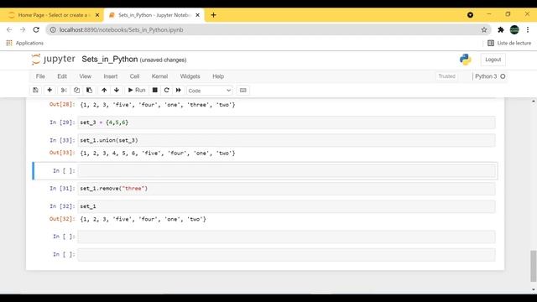Click the notebook vertical scrollbar thumb
The width and height of the screenshot is (537, 302).
(534, 266)
